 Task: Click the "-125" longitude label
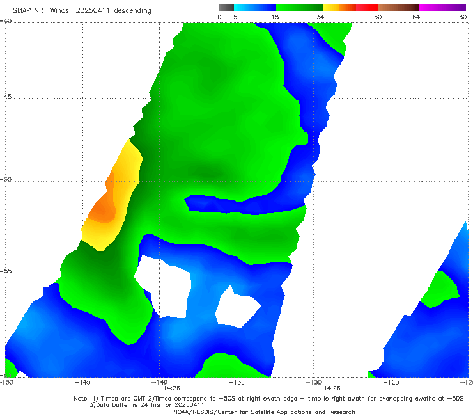pyautogui.click(x=391, y=382)
